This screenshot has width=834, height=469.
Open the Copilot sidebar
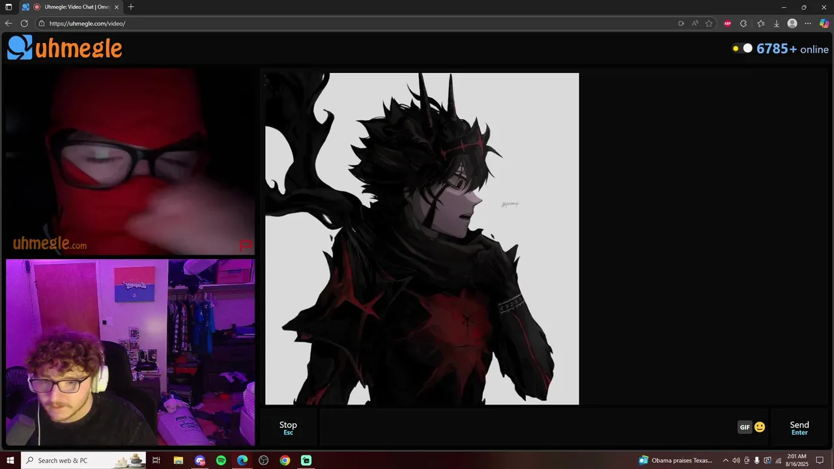tap(824, 23)
